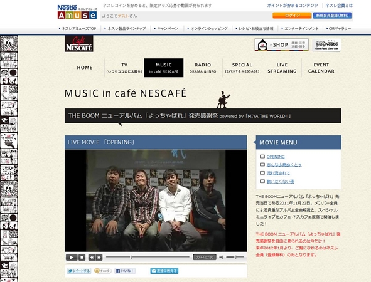Open オンラインショッピング menu item
The width and height of the screenshot is (371, 282).
click(x=207, y=29)
